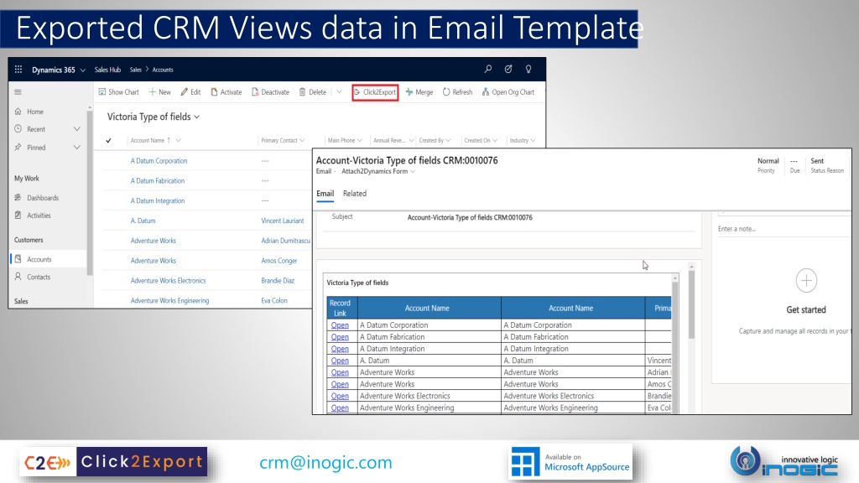Click the Show Chart button
Screen dimensions: 859x483
tap(119, 92)
